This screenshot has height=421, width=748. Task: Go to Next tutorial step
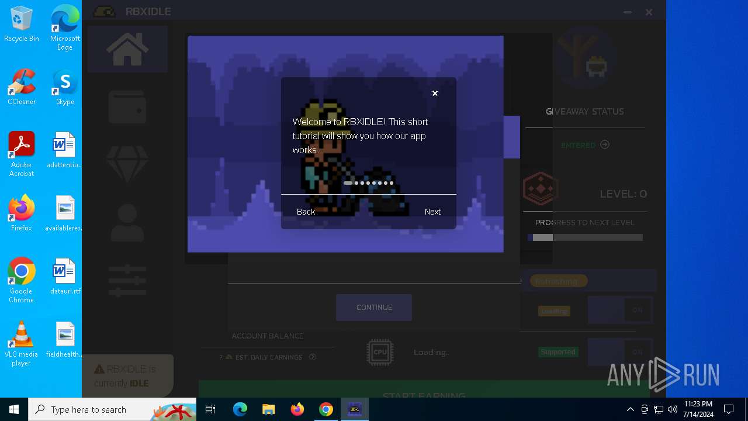coord(432,212)
